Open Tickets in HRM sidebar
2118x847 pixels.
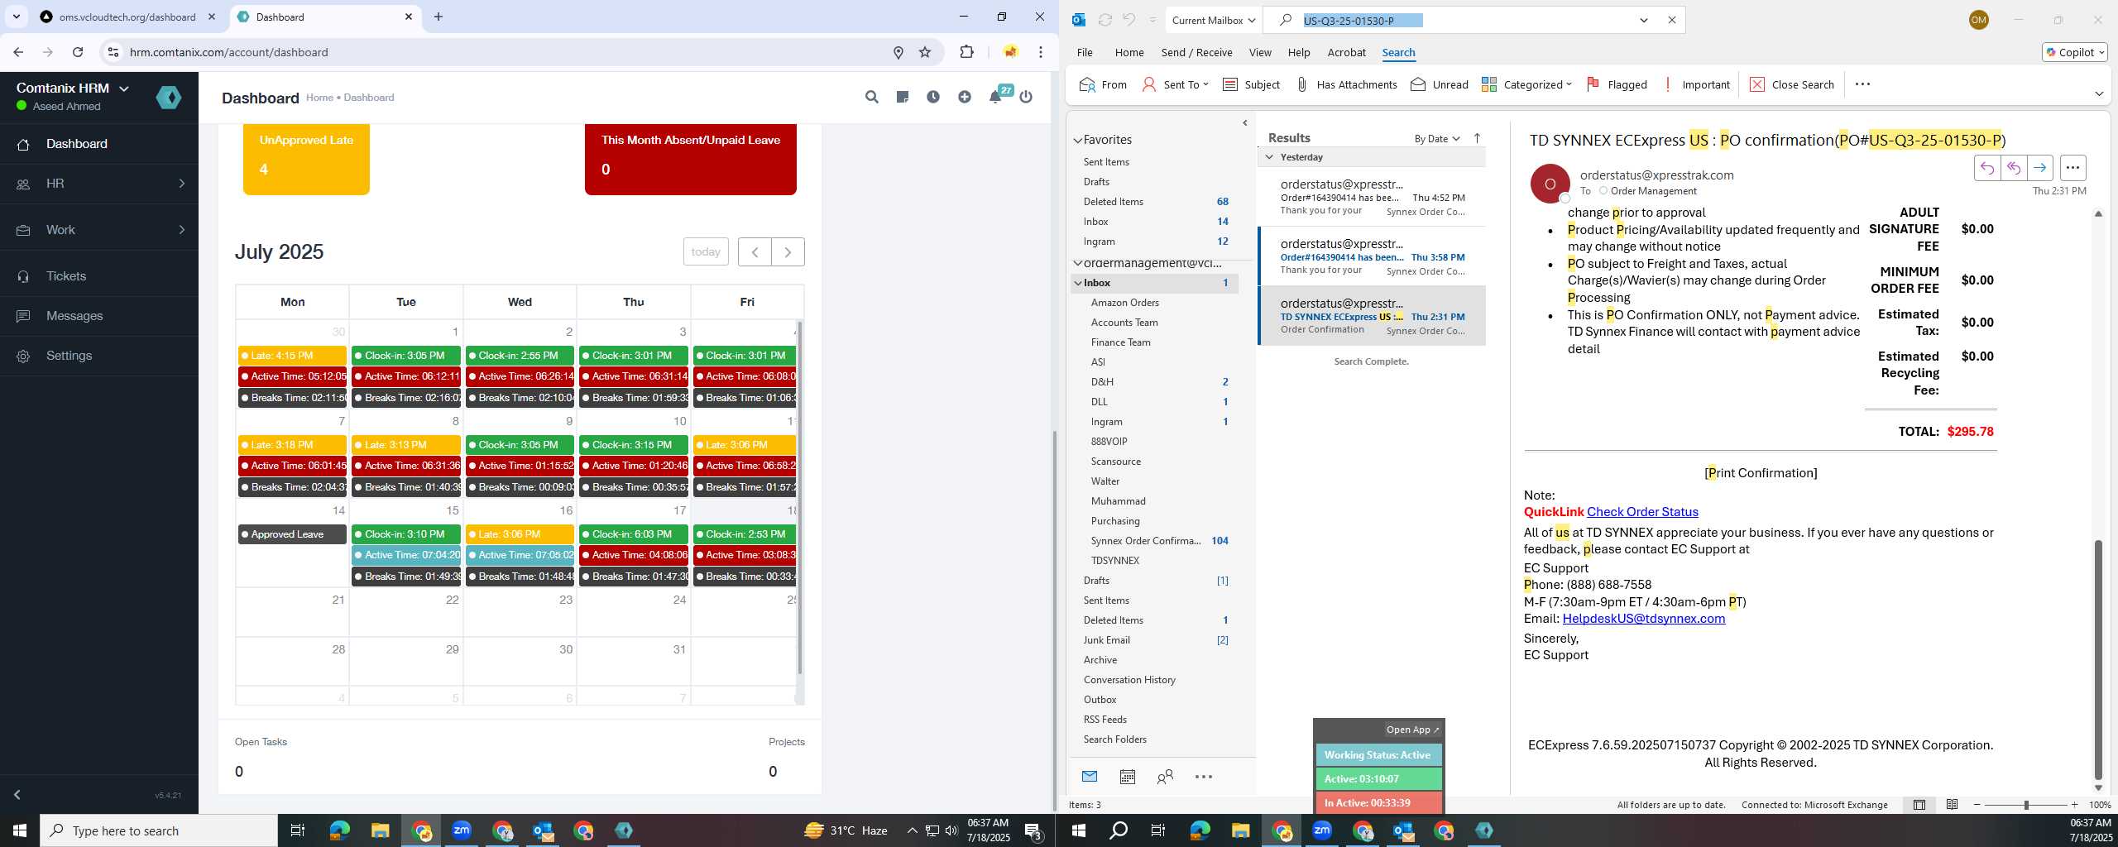click(99, 276)
